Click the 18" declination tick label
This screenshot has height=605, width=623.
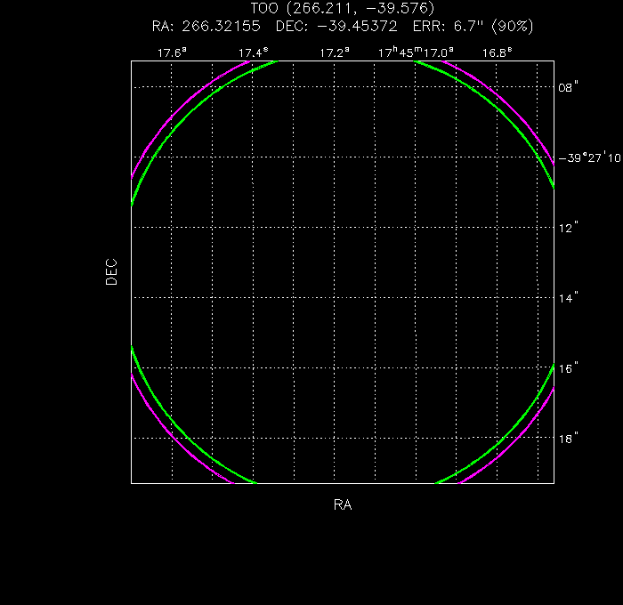(x=568, y=439)
